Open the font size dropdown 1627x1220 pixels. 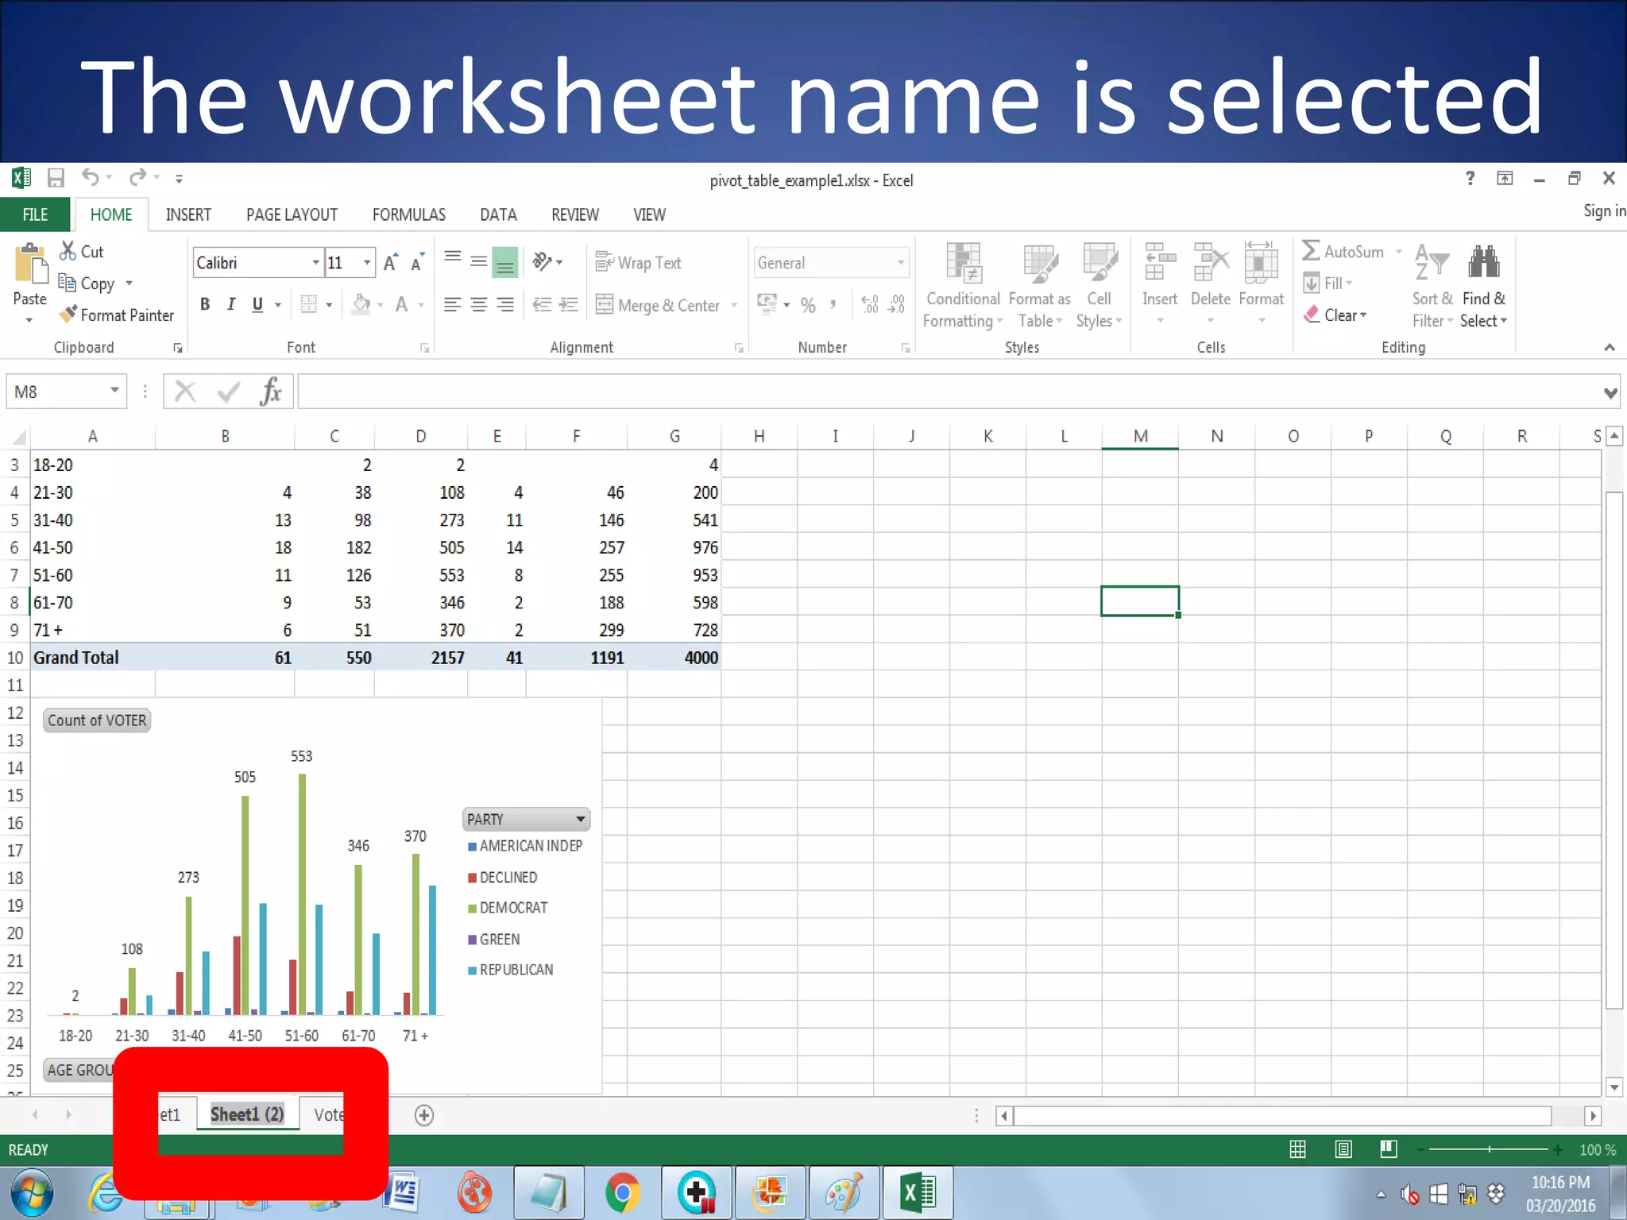click(367, 263)
